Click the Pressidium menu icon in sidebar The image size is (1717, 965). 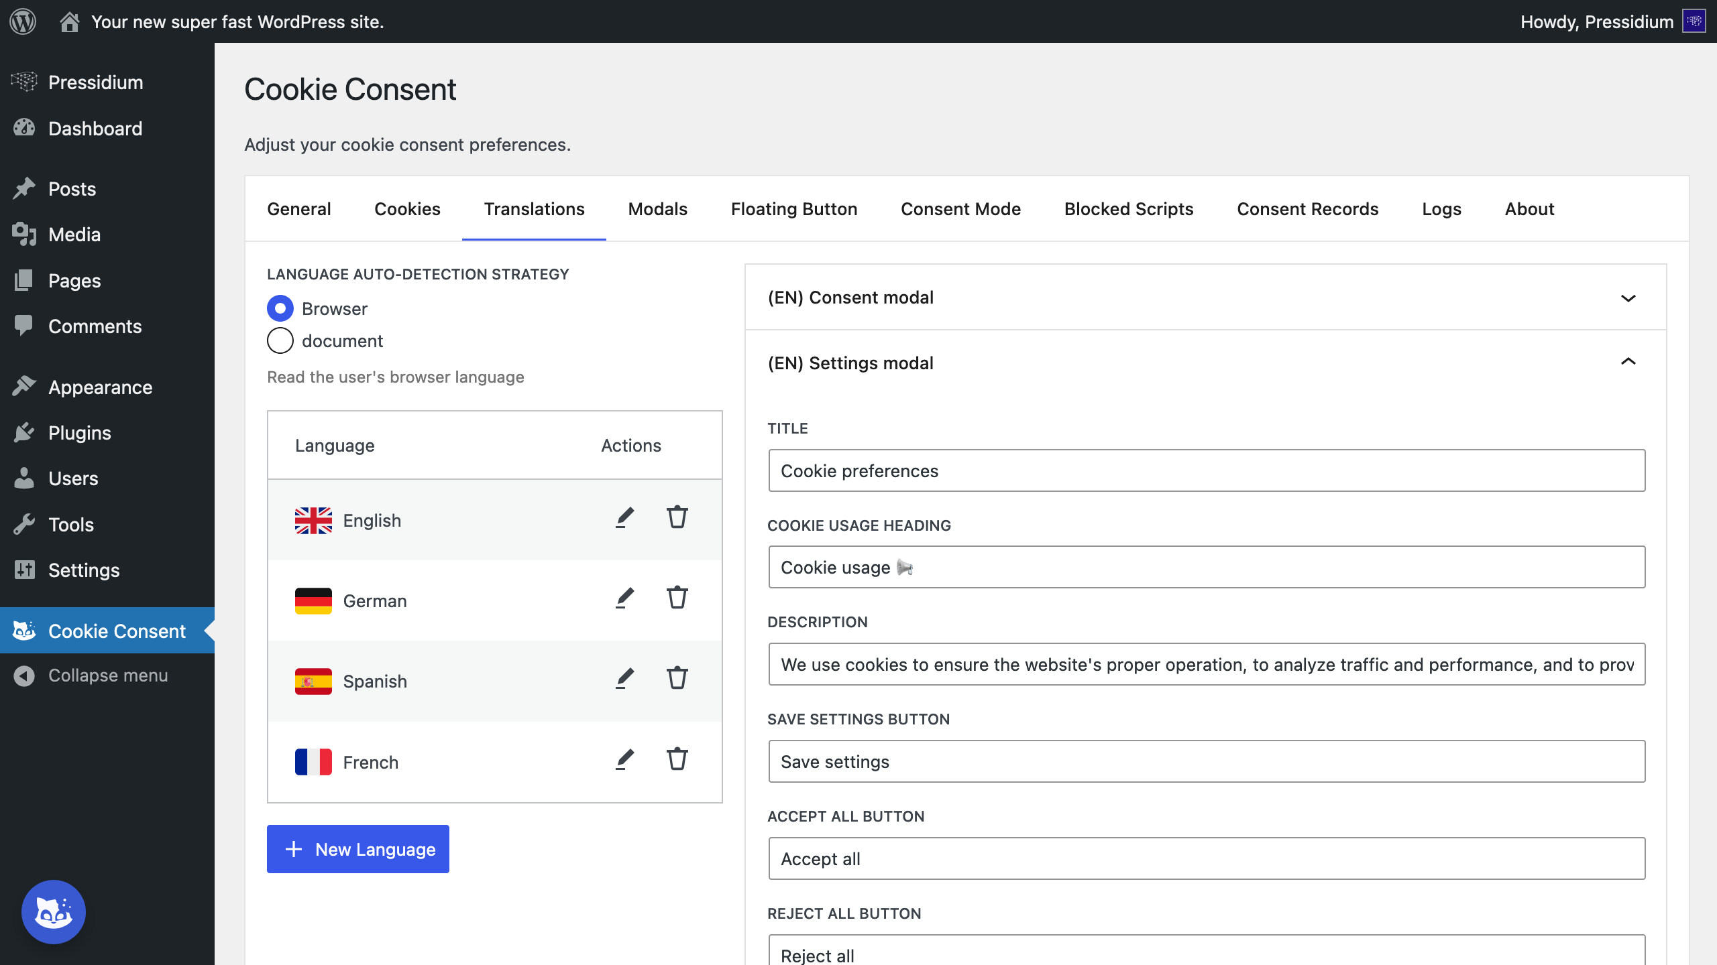tap(23, 81)
